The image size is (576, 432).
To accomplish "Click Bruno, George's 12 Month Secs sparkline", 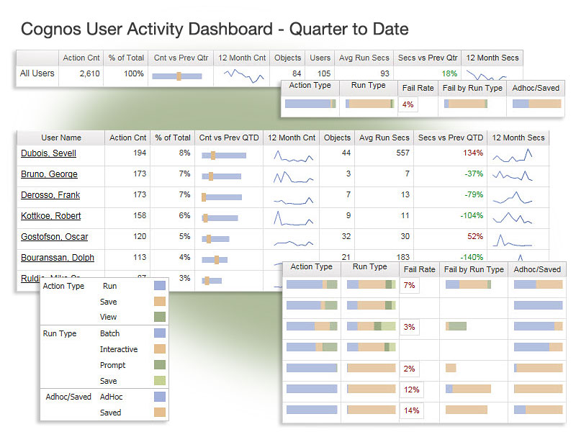I will (513, 176).
